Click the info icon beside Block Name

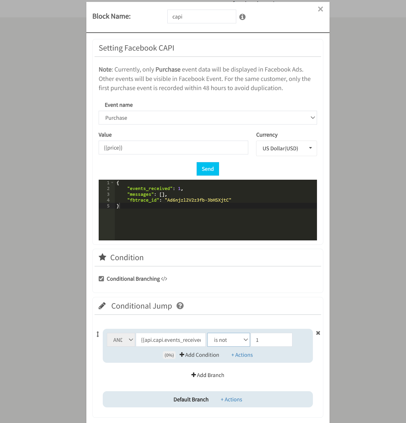242,17
